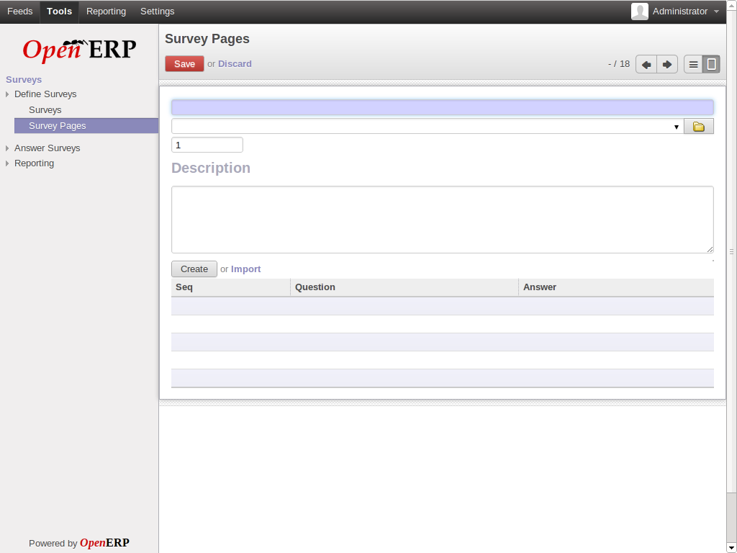The image size is (737, 553).
Task: Open Reporting in the top menu bar
Action: (106, 12)
